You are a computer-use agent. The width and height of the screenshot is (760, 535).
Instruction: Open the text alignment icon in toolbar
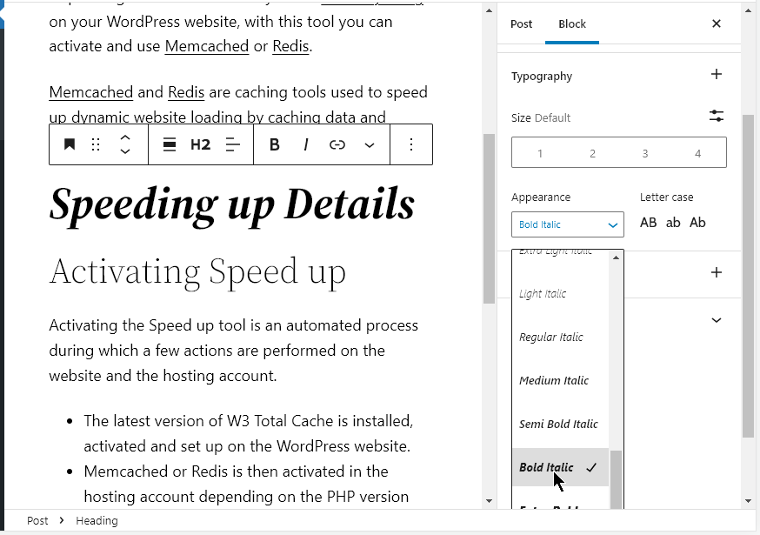click(232, 144)
